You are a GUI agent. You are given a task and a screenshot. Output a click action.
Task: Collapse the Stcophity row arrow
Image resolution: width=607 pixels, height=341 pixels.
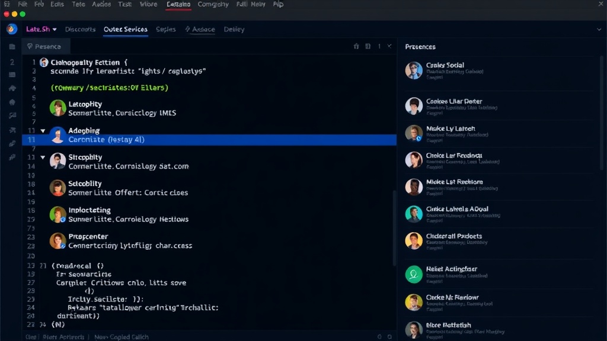(43, 157)
